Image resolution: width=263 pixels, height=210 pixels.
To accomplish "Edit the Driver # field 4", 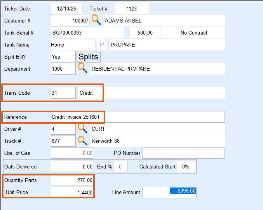I will [x=63, y=129].
